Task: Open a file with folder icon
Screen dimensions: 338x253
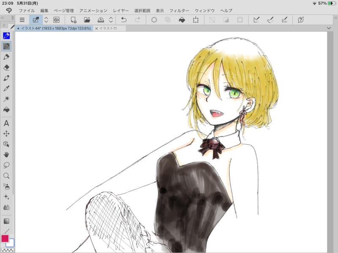Action: pos(87,20)
